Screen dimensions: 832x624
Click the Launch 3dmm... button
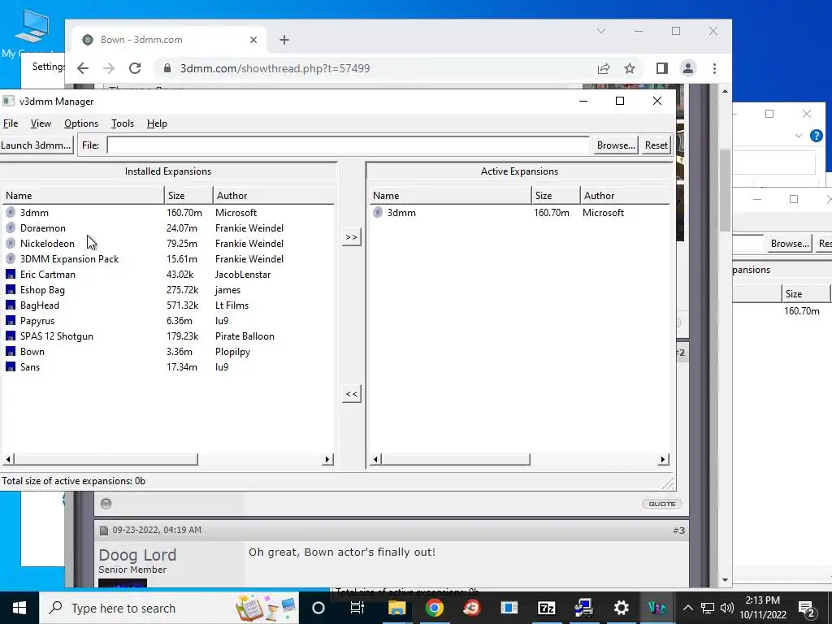click(36, 145)
